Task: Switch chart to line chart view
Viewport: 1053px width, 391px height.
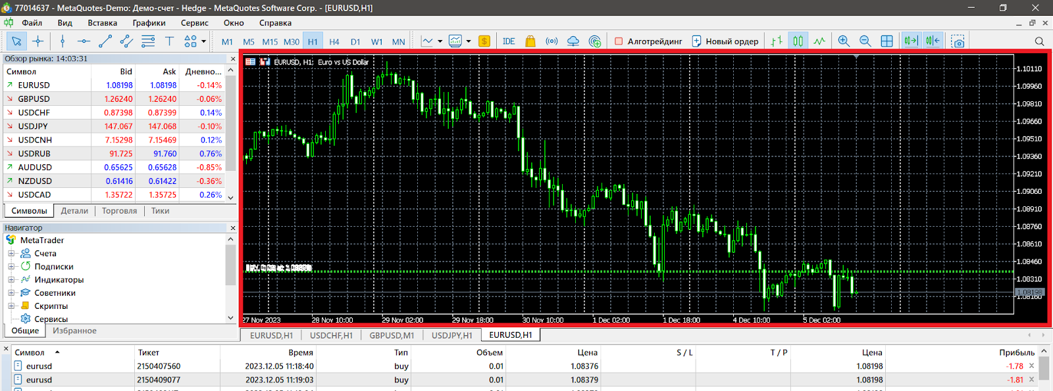Action: tap(819, 41)
